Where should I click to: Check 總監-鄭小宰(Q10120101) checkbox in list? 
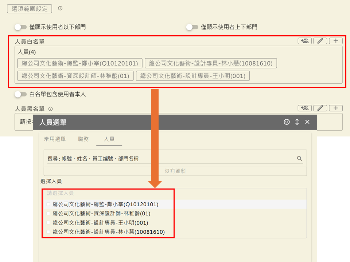(x=48, y=204)
